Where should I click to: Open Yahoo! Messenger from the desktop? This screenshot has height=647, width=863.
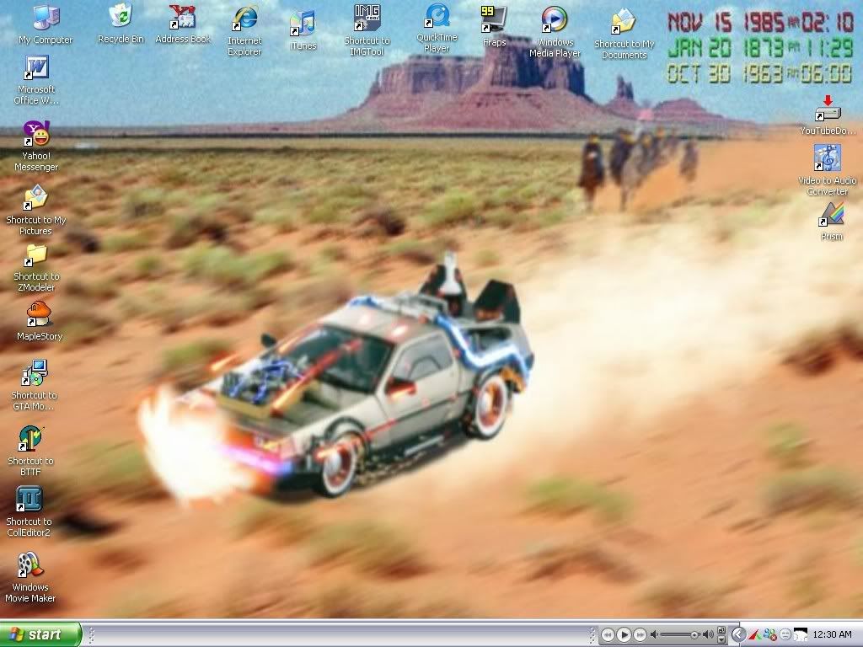tap(36, 135)
